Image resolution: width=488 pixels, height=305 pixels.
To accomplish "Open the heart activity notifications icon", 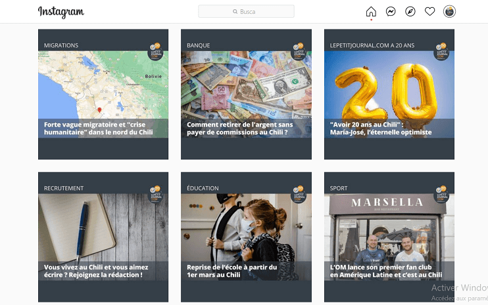I will 429,12.
